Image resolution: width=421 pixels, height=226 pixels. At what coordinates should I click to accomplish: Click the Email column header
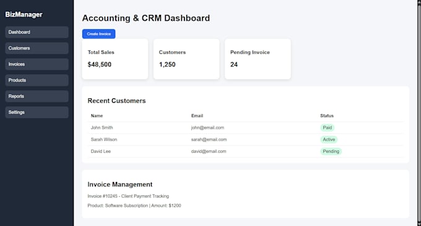pos(197,116)
